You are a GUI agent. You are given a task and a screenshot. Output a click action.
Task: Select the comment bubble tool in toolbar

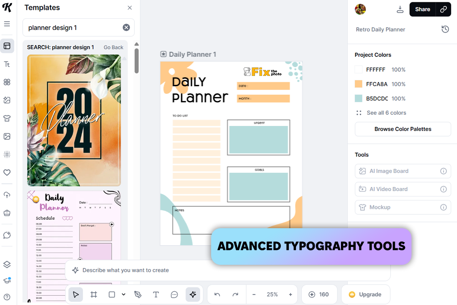point(174,294)
